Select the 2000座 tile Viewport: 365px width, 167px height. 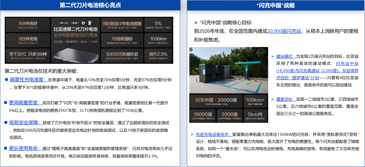click(229, 116)
